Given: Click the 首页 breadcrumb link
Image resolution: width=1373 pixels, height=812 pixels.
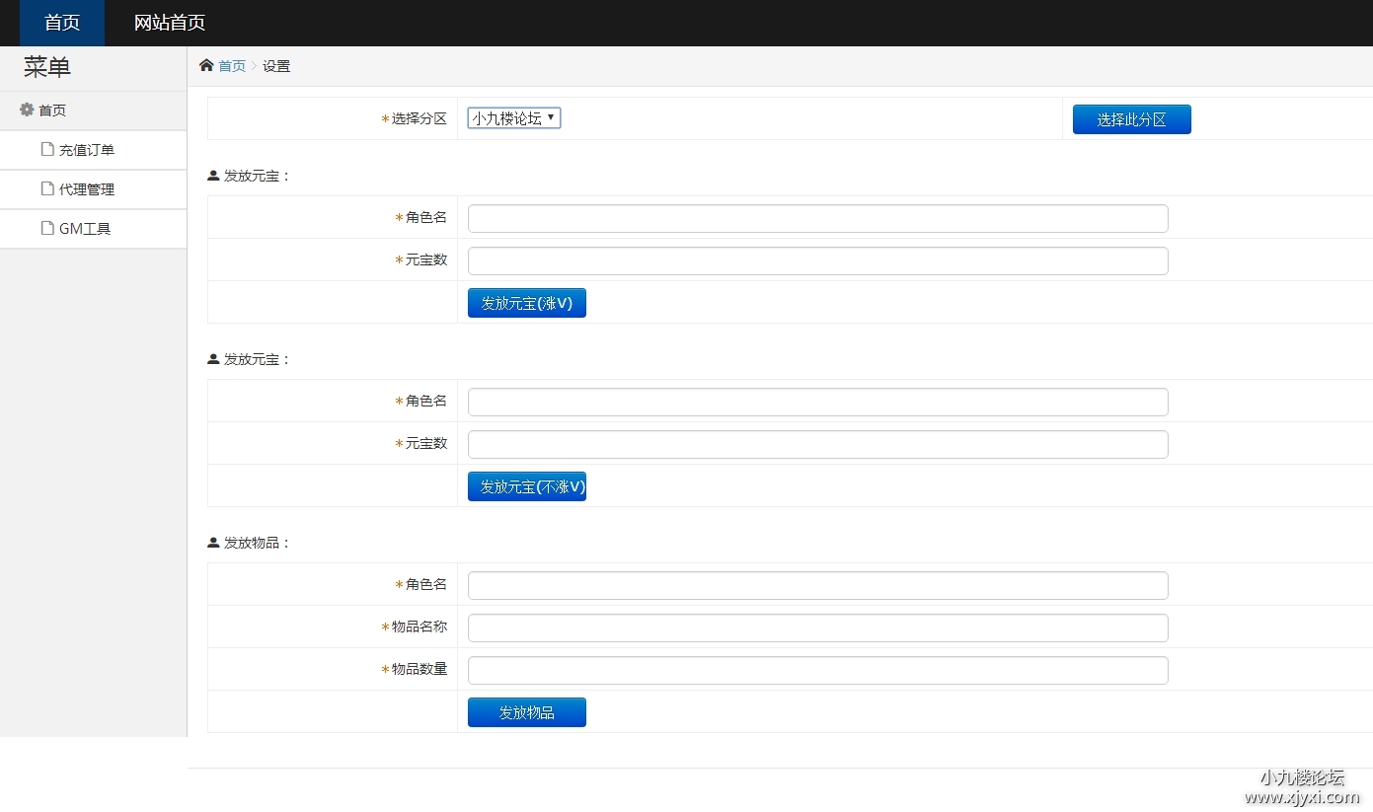Looking at the screenshot, I should (x=232, y=66).
